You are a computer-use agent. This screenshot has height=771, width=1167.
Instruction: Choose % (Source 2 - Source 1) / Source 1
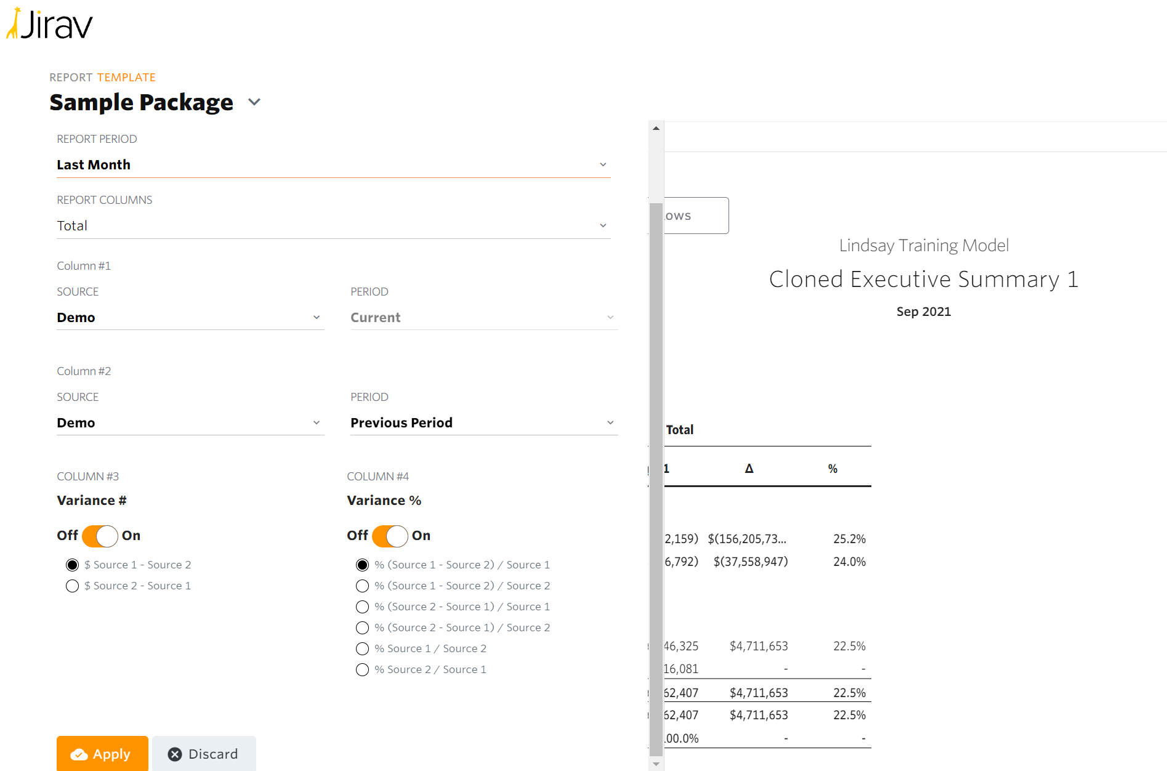pos(363,607)
